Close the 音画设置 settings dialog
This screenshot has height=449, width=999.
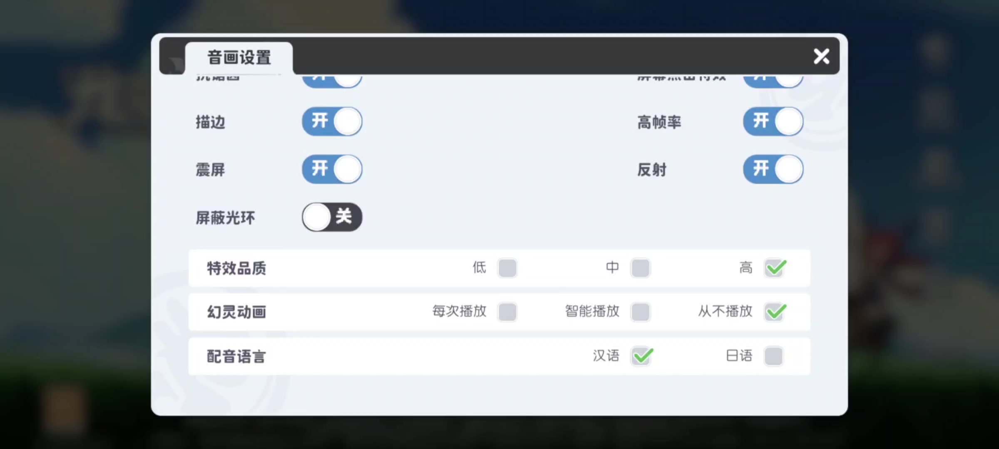pos(821,56)
